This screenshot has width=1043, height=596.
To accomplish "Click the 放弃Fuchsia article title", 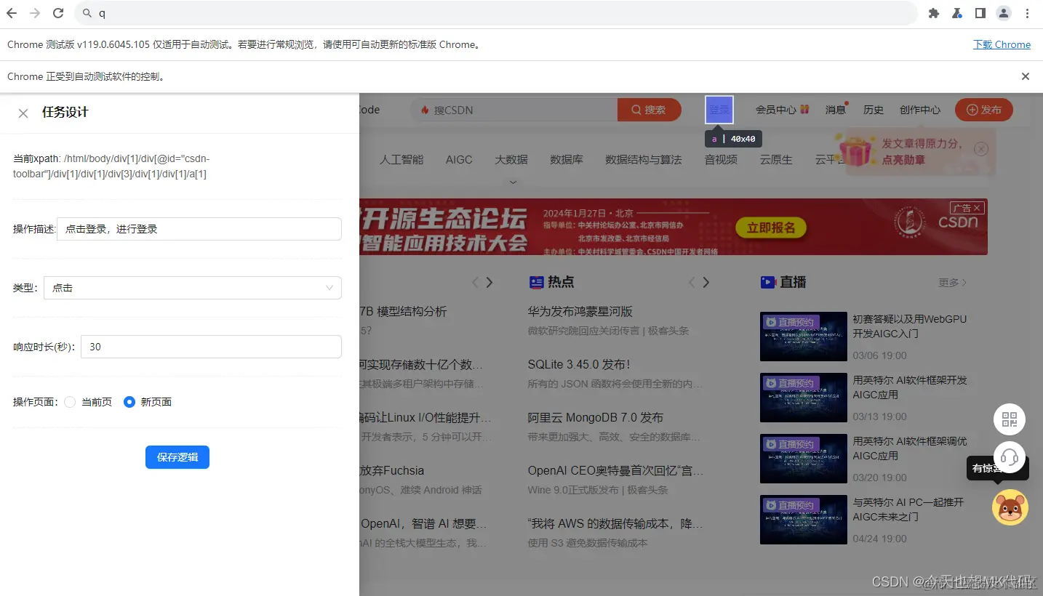I will pyautogui.click(x=392, y=470).
